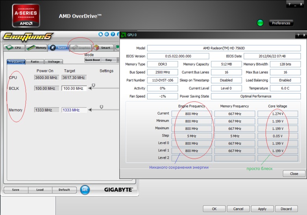Screen dimensions: 307x215
Task: Click the help question mark in AMD OverDrive title bar
Action: click(x=289, y=4)
